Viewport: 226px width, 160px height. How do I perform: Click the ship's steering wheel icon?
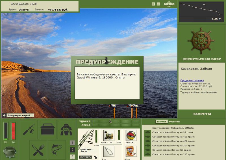201,41
